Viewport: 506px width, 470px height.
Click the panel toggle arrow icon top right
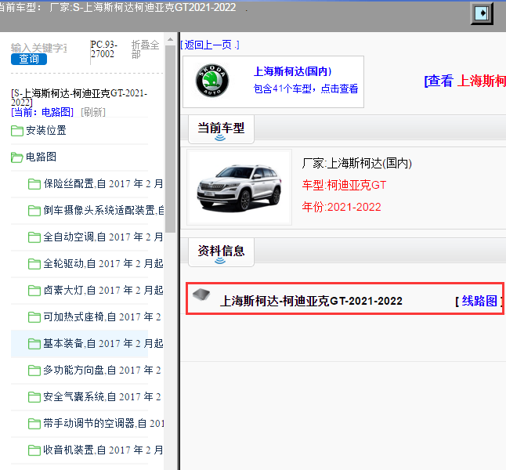(x=482, y=13)
